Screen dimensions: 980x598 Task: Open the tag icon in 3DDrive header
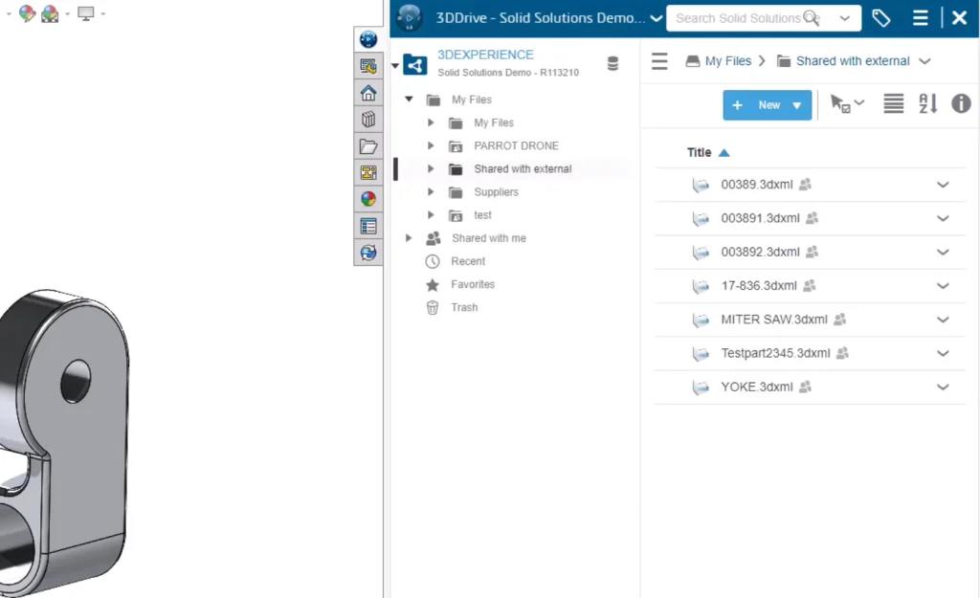click(x=881, y=18)
